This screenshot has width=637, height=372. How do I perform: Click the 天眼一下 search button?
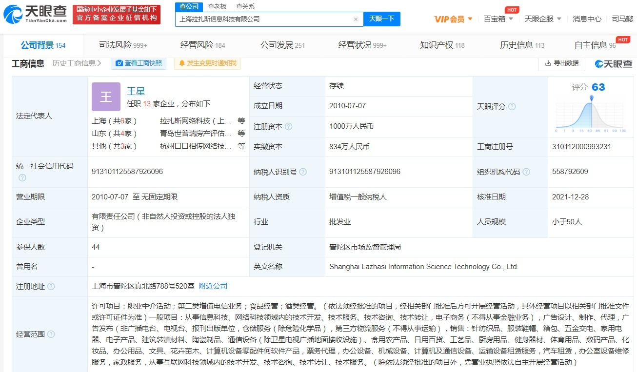[x=381, y=19]
